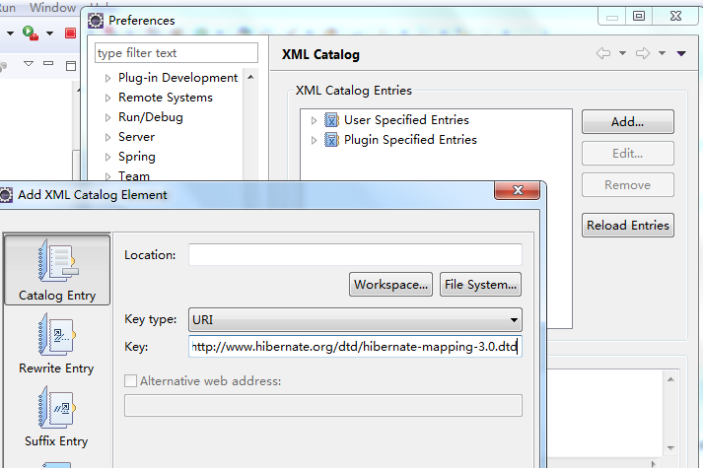This screenshot has width=703, height=468.
Task: Click the Run external tools toolbar icon
Action: click(x=31, y=33)
